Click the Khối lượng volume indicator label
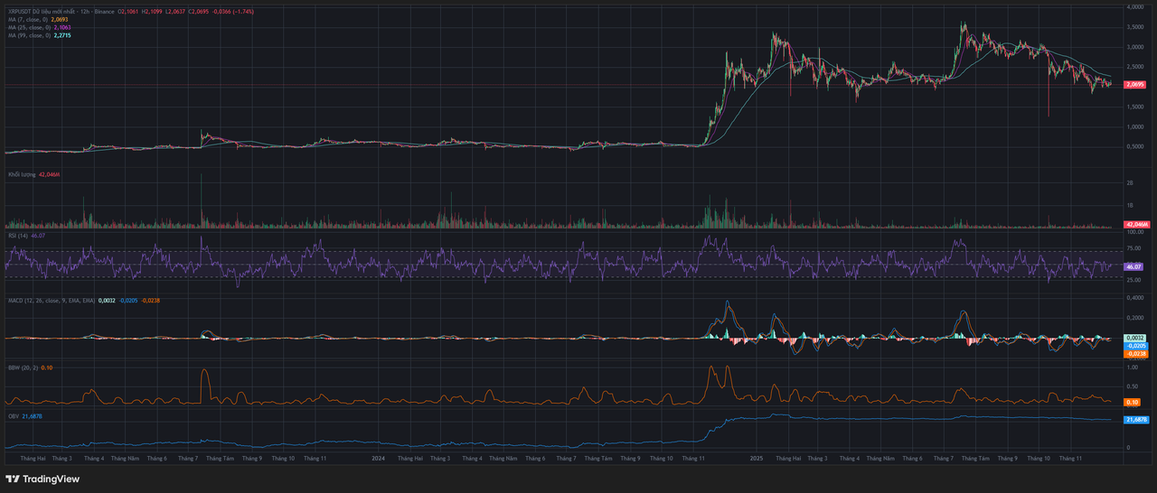The height and width of the screenshot is (493, 1157). coord(21,174)
